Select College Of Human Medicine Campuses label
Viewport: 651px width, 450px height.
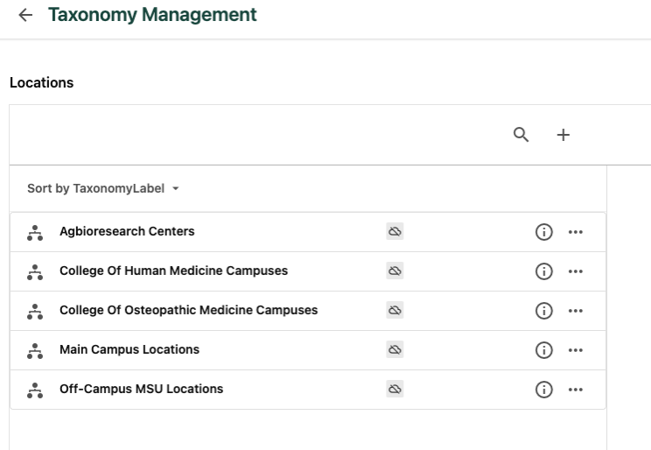coord(173,271)
